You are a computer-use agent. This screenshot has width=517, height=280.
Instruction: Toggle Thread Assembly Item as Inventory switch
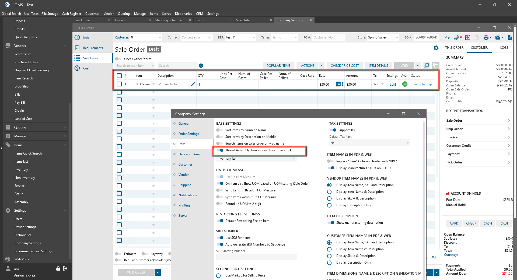tap(220, 150)
